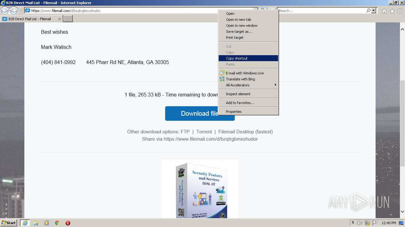The height and width of the screenshot is (227, 405).
Task: Open Filemail Desktop (fastest) link
Action: (x=246, y=132)
